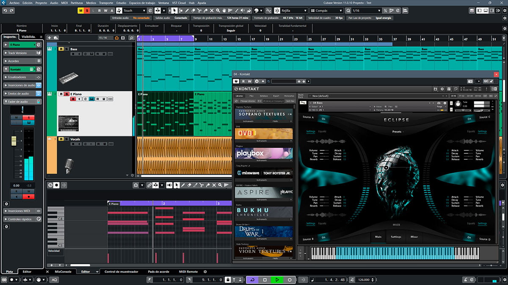Select the Object Selection arrow tool in top toolbar
The width and height of the screenshot is (508, 285).
174,10
